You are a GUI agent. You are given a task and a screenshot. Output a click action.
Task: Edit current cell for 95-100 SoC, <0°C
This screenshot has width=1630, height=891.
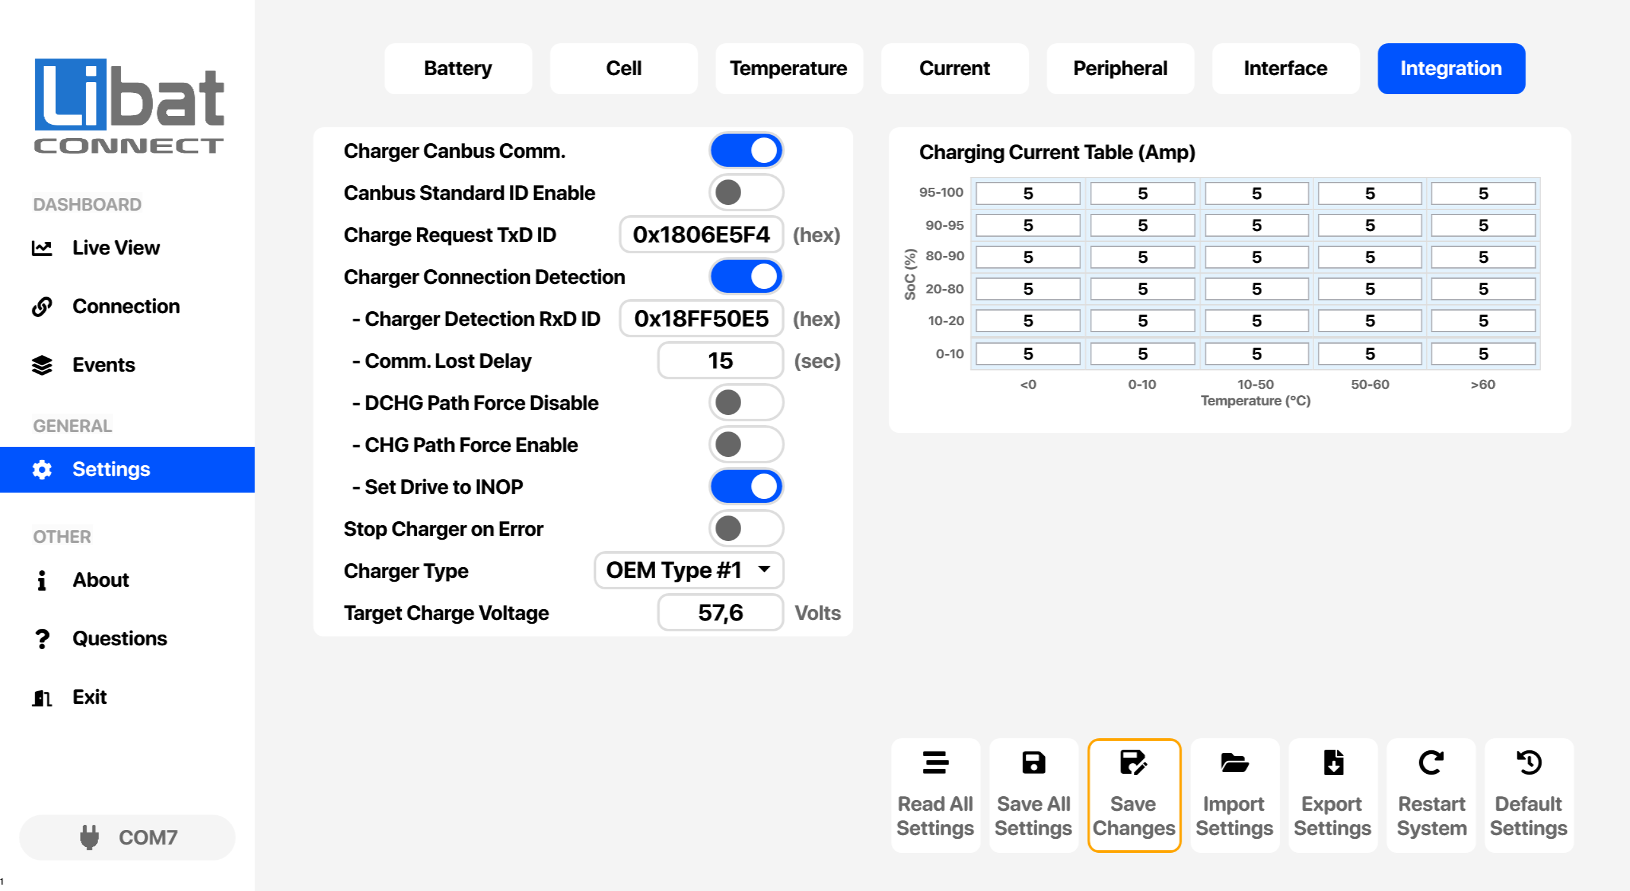[x=1028, y=193]
